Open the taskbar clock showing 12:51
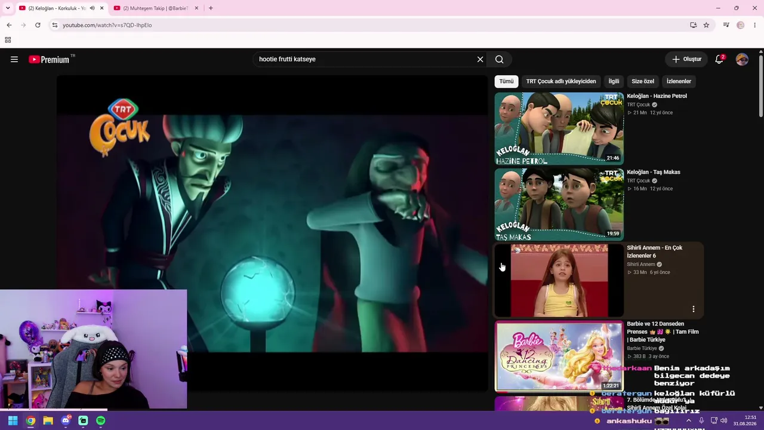This screenshot has width=764, height=430. coord(745,420)
